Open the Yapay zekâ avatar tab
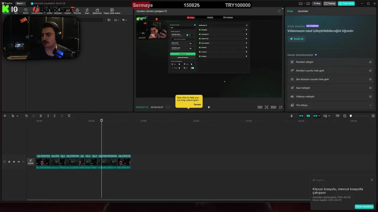Image resolution: width=378 pixels, height=212 pixels. (112, 11)
